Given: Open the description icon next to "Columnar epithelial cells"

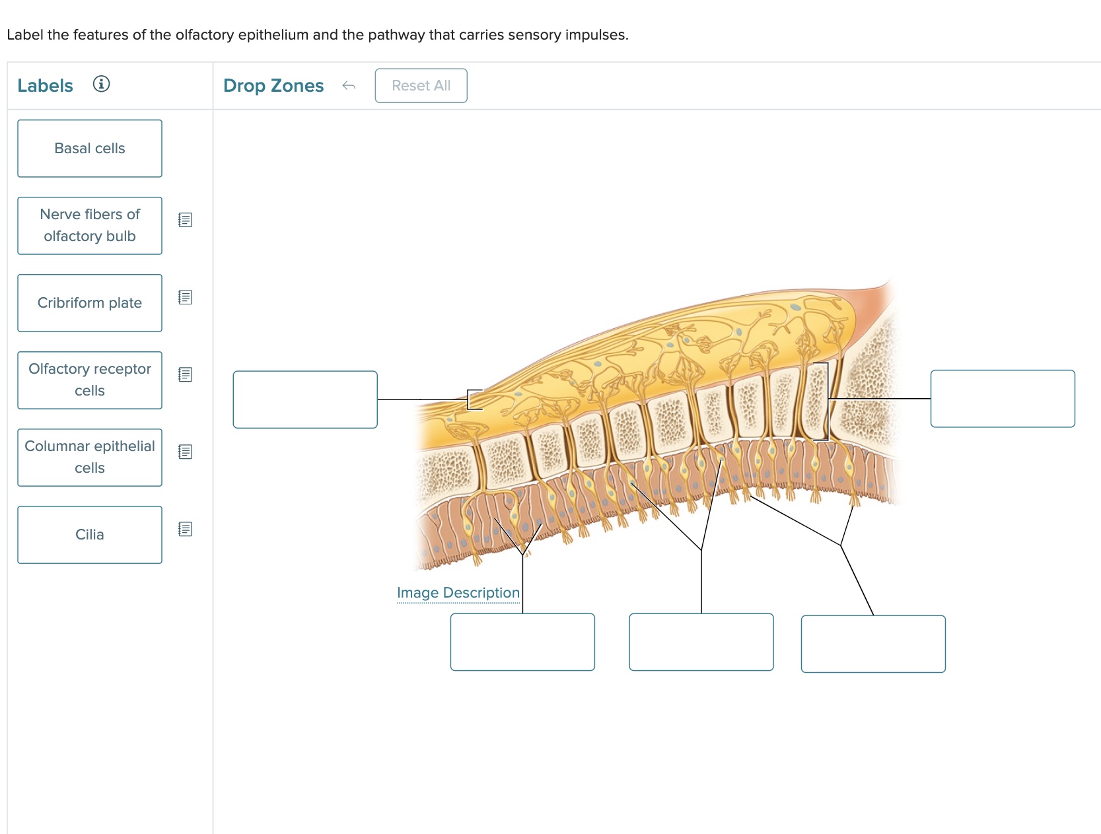Looking at the screenshot, I should click(185, 452).
